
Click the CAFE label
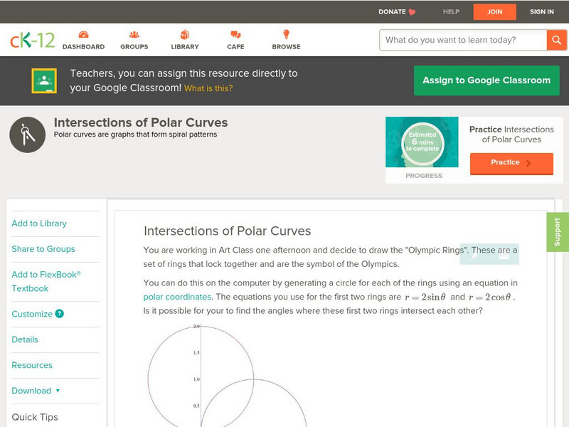pyautogui.click(x=235, y=46)
